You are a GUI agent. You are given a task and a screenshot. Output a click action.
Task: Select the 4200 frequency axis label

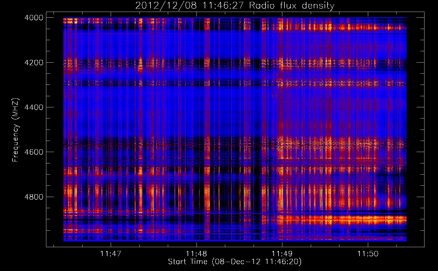click(x=34, y=63)
